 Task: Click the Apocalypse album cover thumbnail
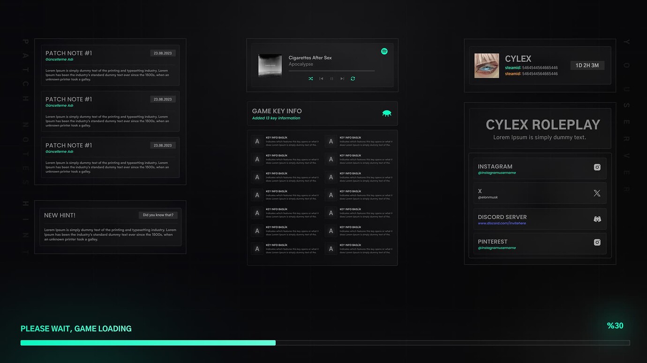tap(270, 65)
